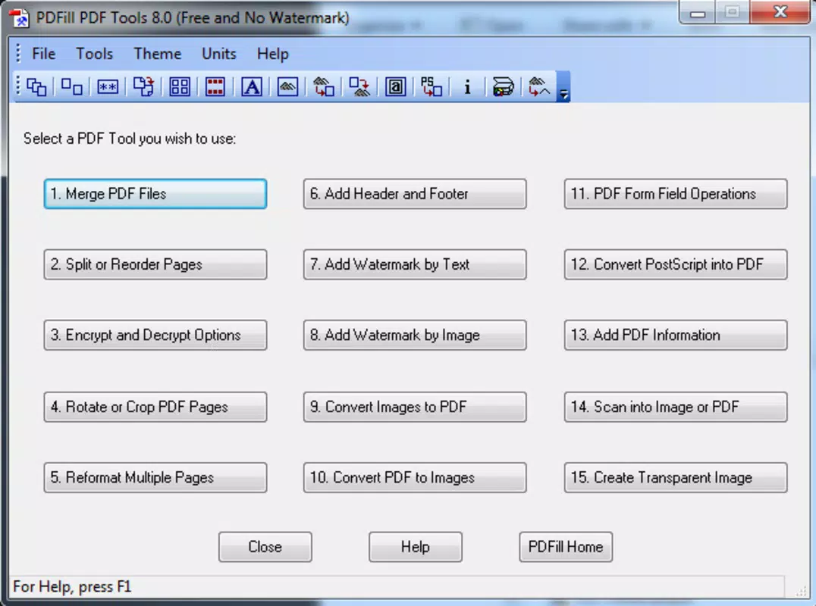Open 14. Scan into Image or PDF
Screen dimensions: 816x606
coord(676,407)
